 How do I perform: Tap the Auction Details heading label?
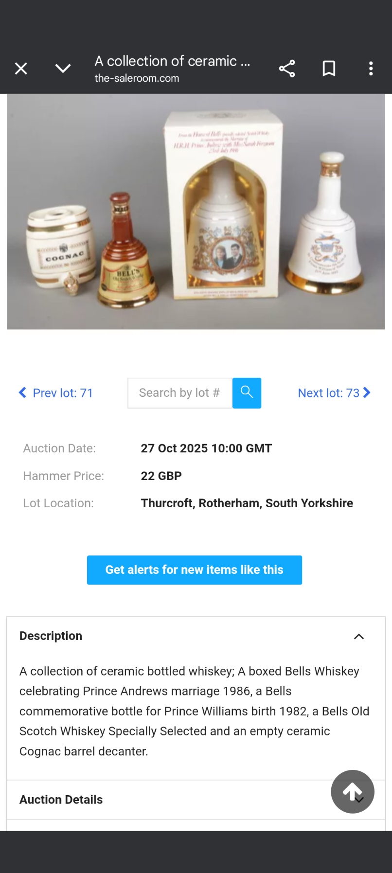point(61,800)
